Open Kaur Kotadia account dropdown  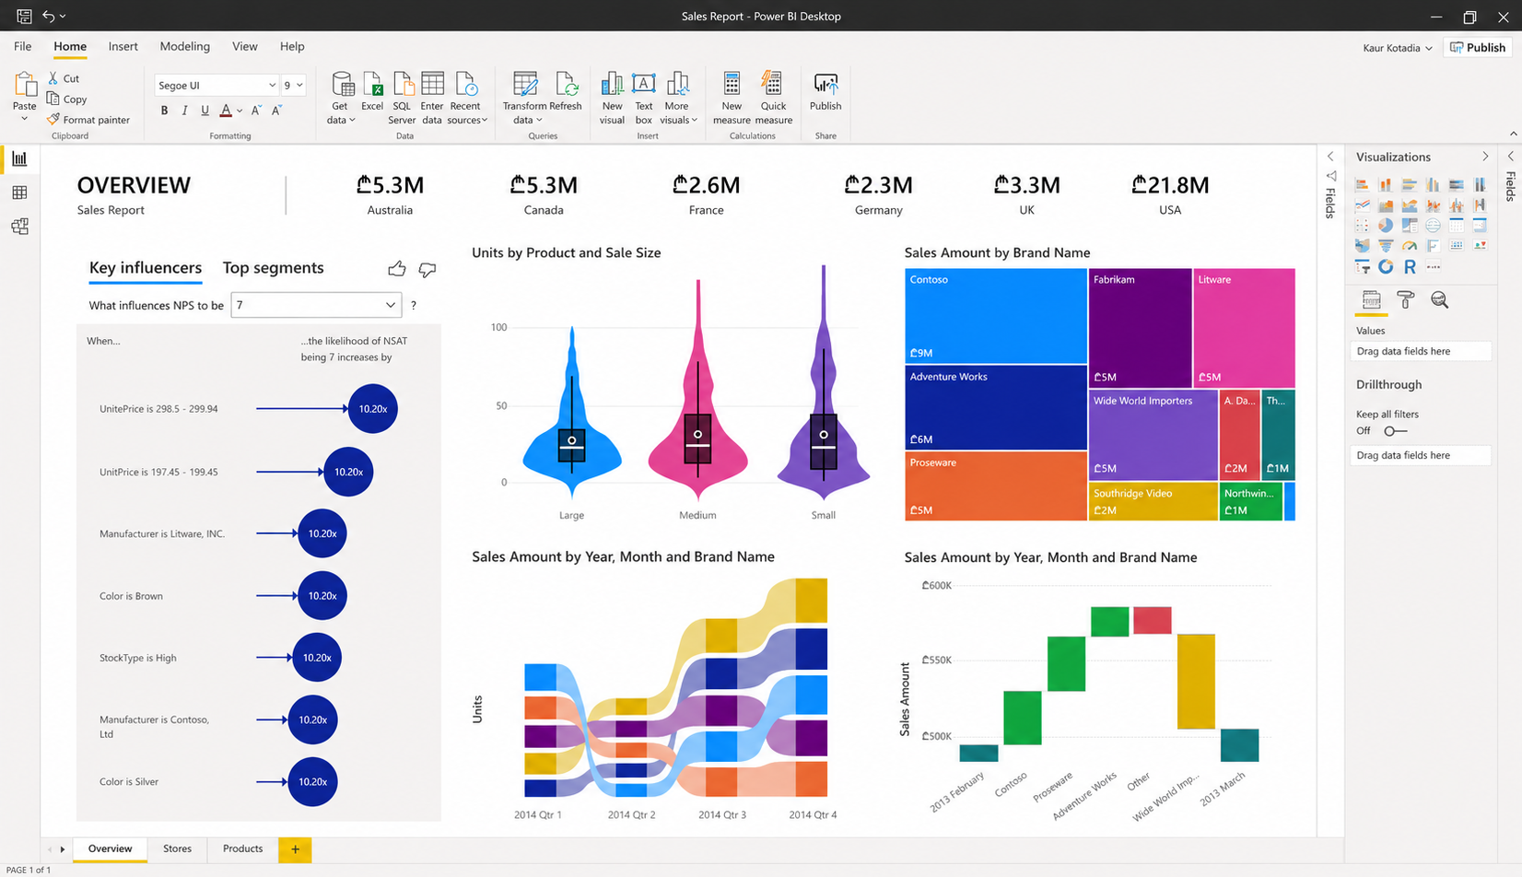(1398, 48)
